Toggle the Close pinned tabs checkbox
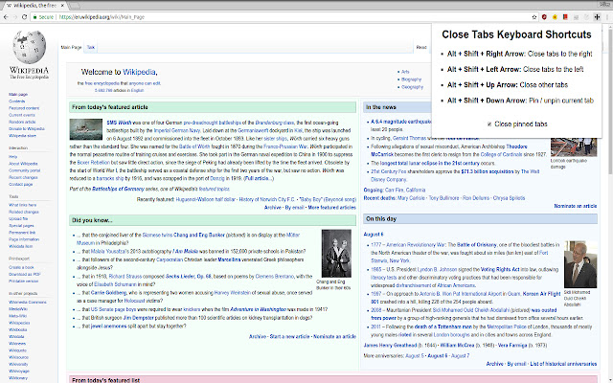613x383 pixels. (488, 124)
